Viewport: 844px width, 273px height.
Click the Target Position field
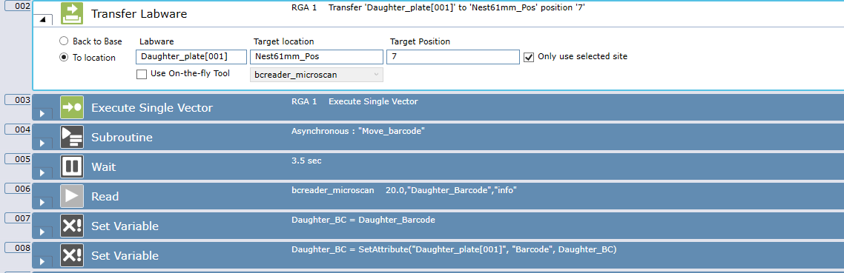click(x=452, y=57)
